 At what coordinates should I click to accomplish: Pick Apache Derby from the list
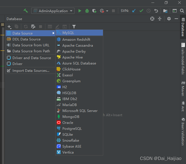click(79, 51)
